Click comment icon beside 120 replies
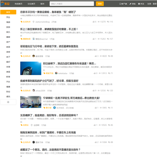157x157 pixels. (108, 91)
